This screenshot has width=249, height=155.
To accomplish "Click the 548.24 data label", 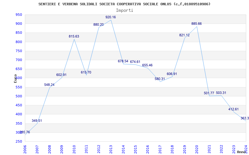I will (x=49, y=85).
